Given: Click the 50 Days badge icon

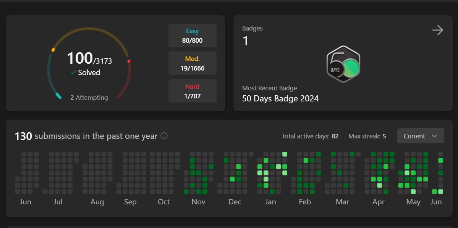Looking at the screenshot, I should [343, 64].
